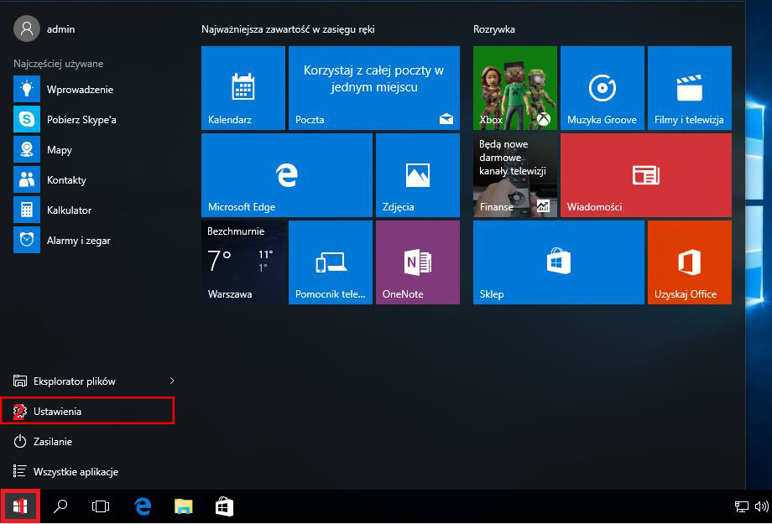Open Kalkulator from most used list

click(68, 210)
